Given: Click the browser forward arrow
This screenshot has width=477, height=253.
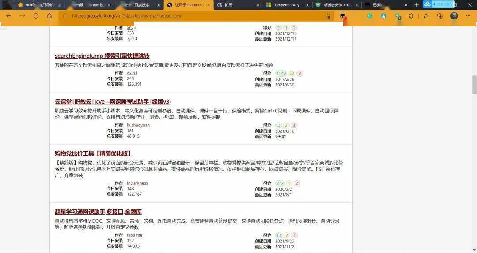Looking at the screenshot, I should point(22,16).
